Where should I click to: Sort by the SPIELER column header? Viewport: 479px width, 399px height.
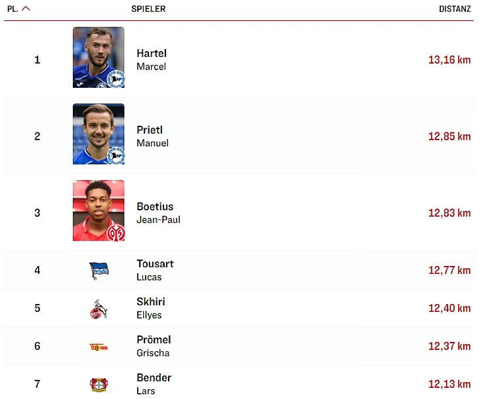[x=148, y=9]
